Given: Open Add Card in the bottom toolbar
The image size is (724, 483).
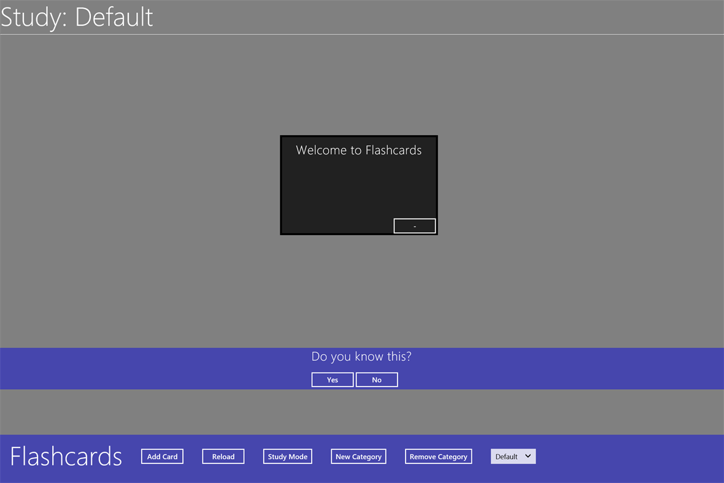Looking at the screenshot, I should (x=162, y=456).
